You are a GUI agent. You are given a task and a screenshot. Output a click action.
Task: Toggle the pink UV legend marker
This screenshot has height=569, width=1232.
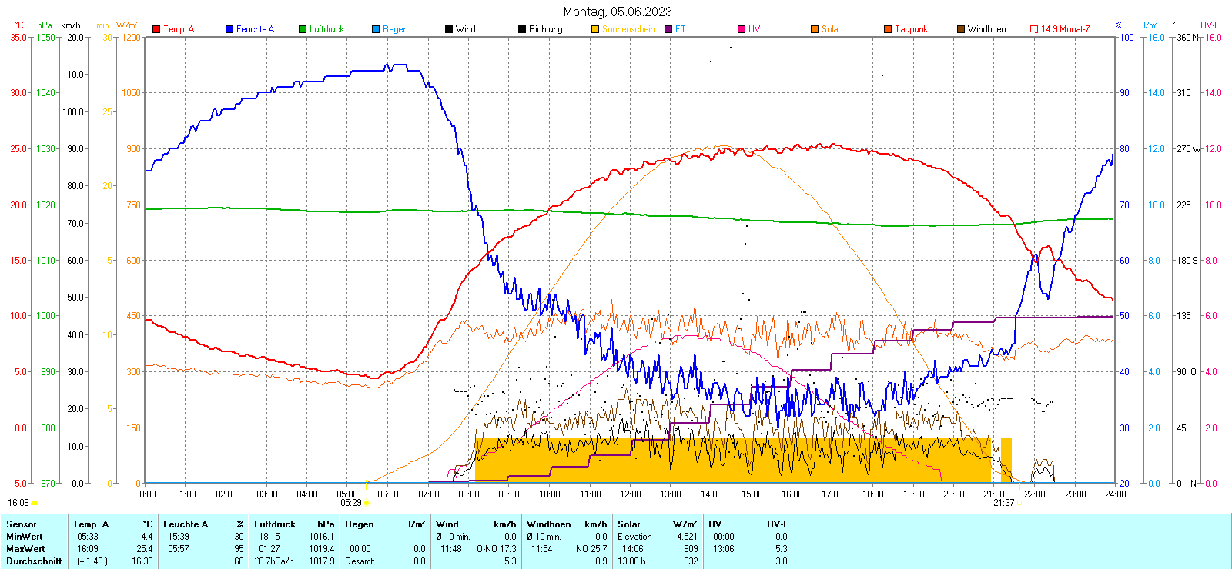tap(742, 29)
